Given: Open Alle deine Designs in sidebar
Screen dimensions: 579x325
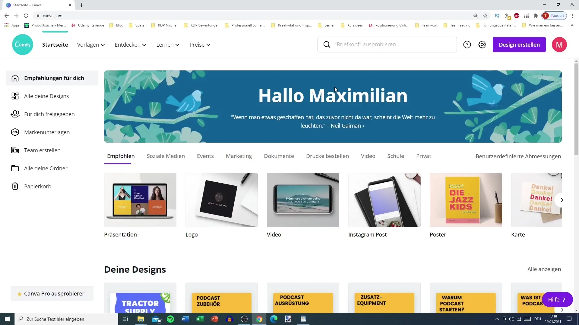Looking at the screenshot, I should (52, 96).
